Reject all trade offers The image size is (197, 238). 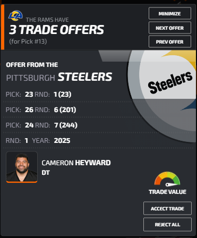tap(167, 224)
